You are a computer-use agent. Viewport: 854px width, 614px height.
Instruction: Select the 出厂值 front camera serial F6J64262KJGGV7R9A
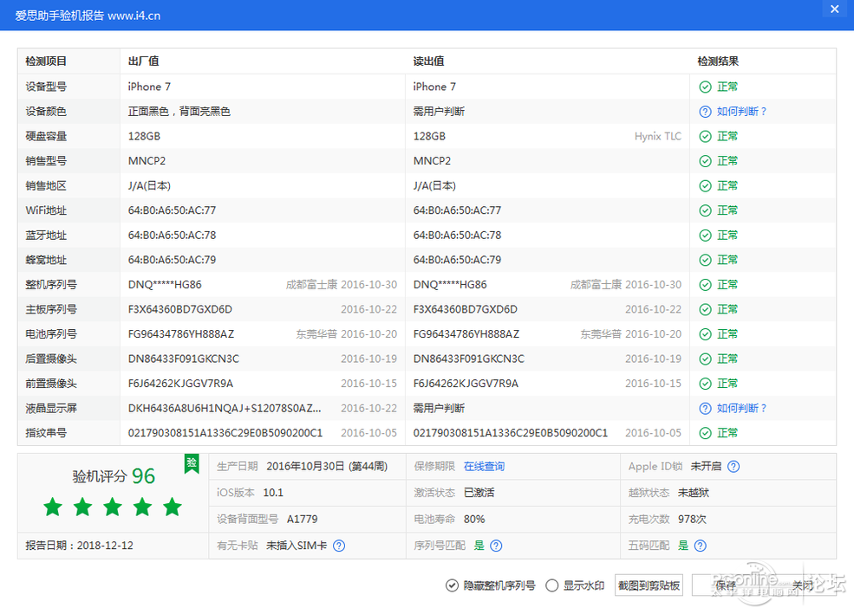[181, 384]
